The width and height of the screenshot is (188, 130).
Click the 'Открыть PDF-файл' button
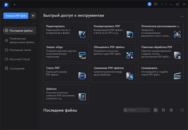click(x=16, y=16)
